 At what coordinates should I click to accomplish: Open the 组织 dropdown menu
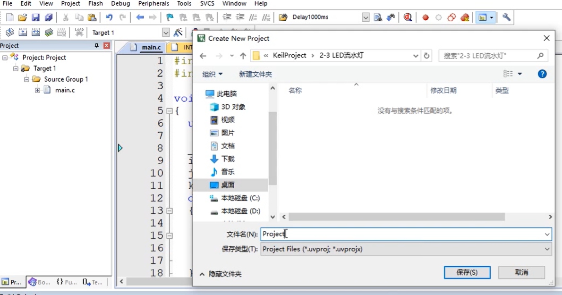point(213,74)
